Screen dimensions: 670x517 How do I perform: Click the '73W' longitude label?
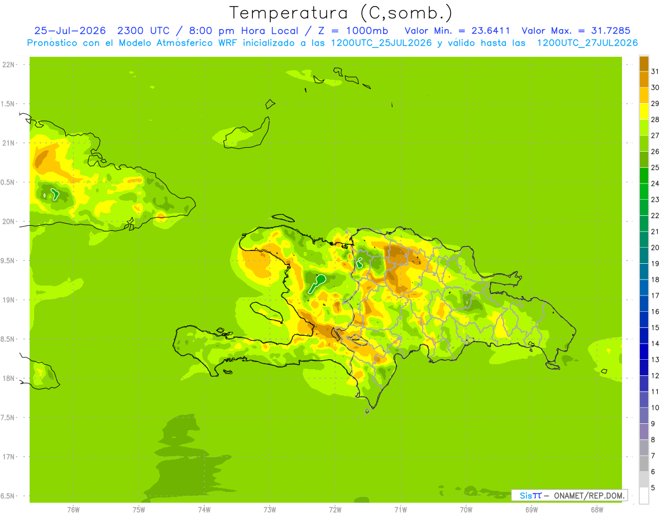tap(270, 510)
